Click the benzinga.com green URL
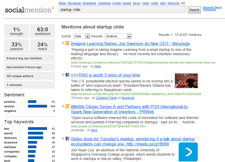The height and width of the screenshot is (162, 225). click(x=143, y=63)
